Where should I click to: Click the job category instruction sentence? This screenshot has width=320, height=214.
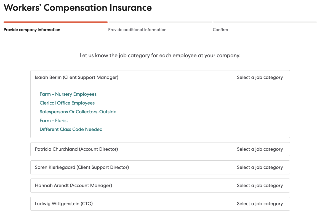160,56
